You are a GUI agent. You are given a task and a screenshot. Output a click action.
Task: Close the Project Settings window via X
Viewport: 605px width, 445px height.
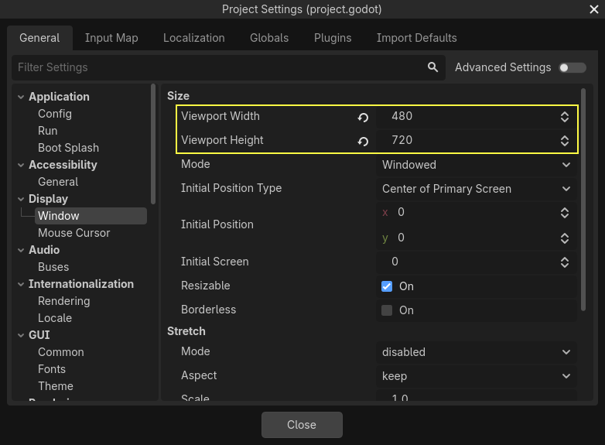pos(593,9)
